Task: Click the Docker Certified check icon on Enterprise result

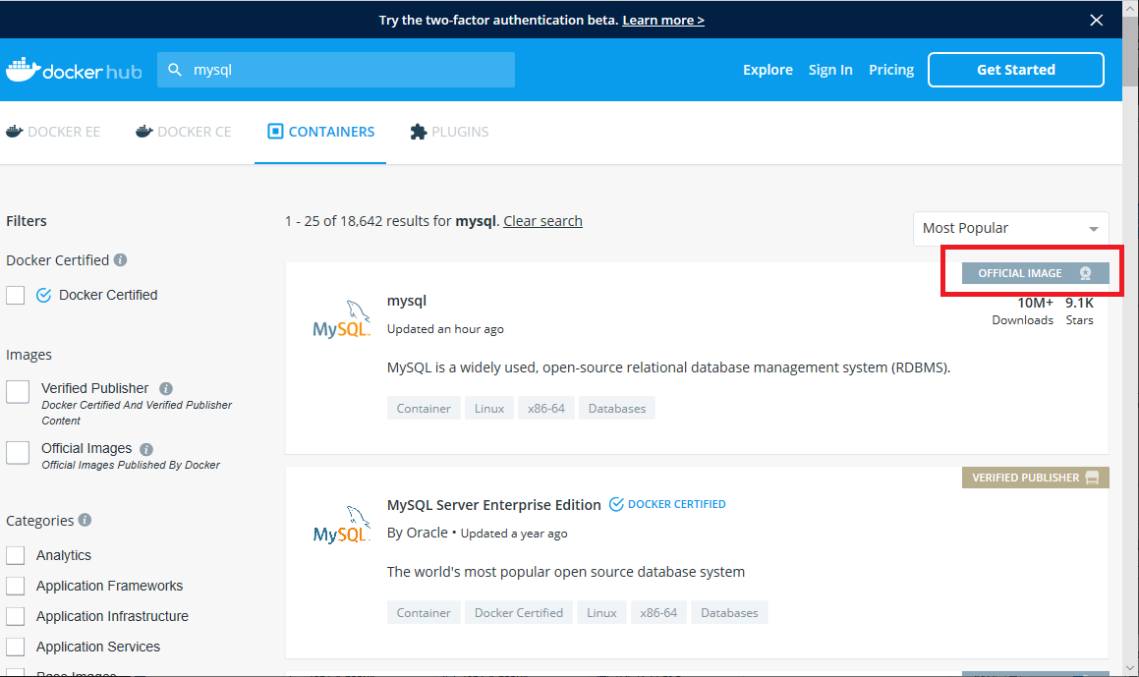Action: [x=616, y=504]
